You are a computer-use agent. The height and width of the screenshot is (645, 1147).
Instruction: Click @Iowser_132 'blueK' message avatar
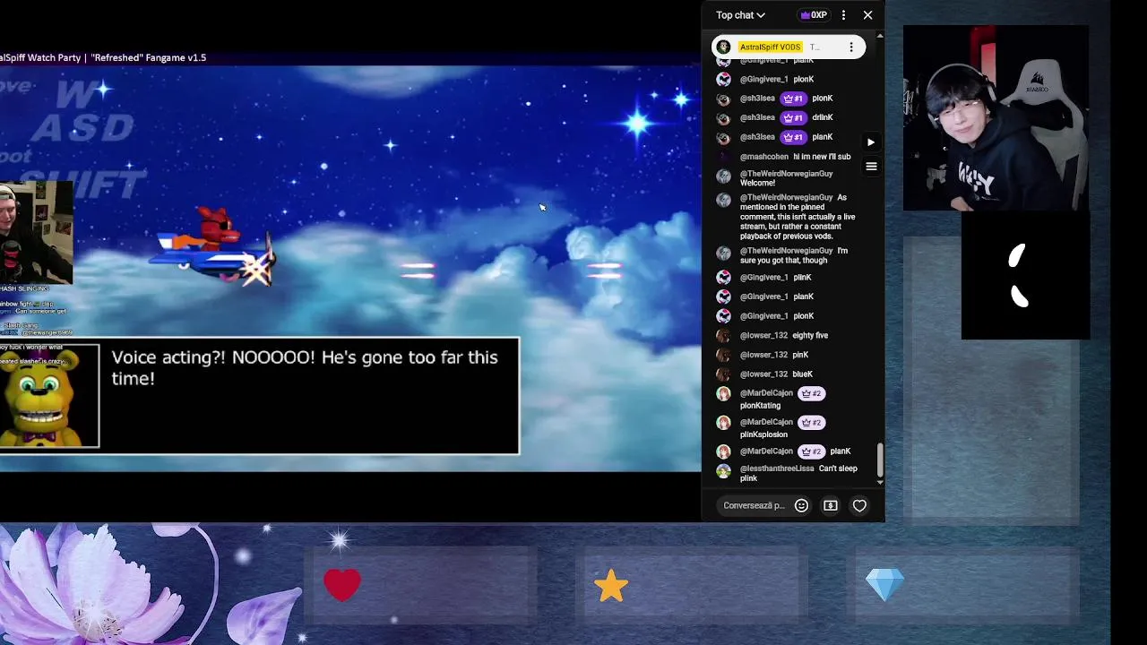click(724, 374)
